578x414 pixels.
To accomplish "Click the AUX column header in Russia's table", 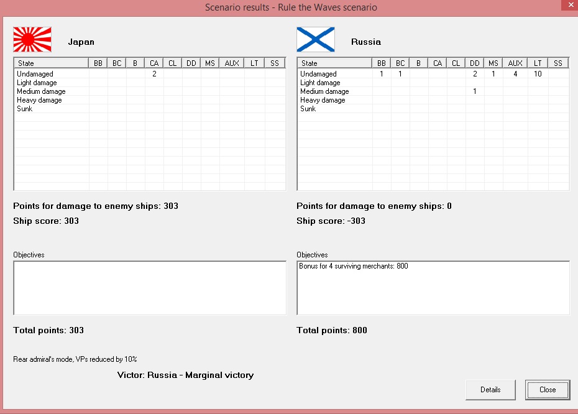I will pos(515,63).
